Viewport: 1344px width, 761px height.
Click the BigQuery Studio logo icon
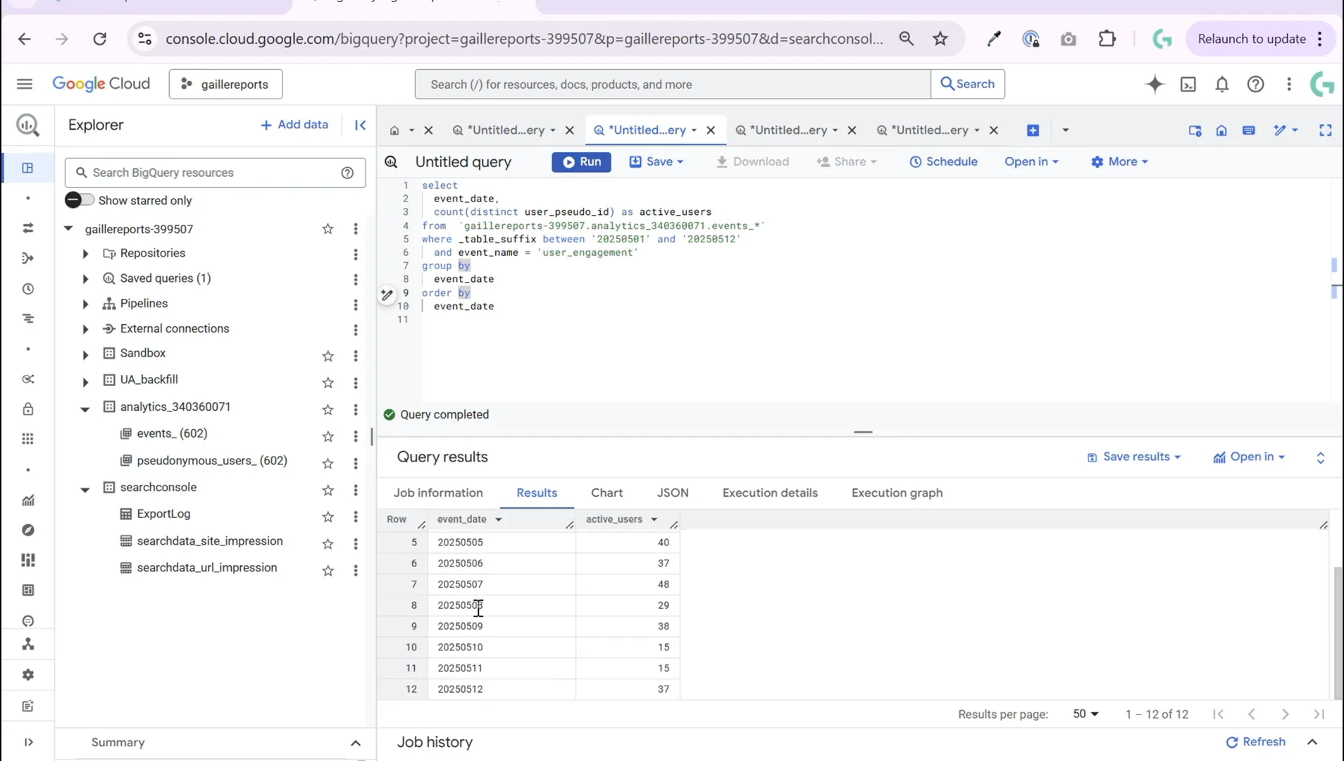[27, 125]
